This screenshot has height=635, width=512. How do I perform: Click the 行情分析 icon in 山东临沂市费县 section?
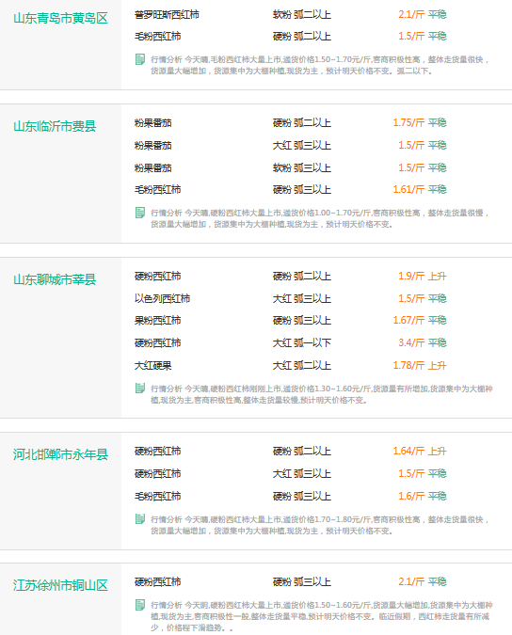click(x=140, y=213)
